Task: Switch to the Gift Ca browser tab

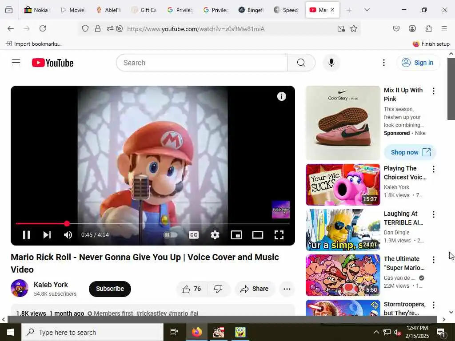Action: (144, 10)
